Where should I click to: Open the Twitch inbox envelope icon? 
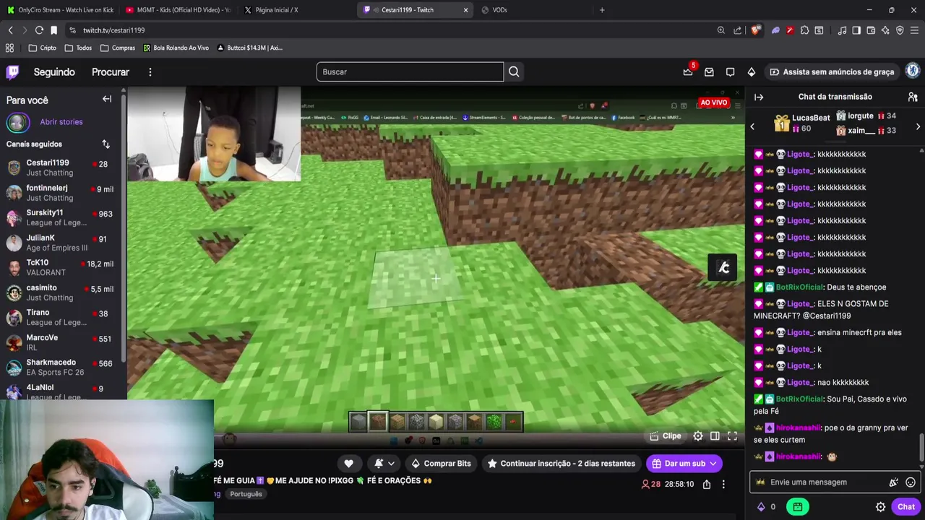click(709, 71)
